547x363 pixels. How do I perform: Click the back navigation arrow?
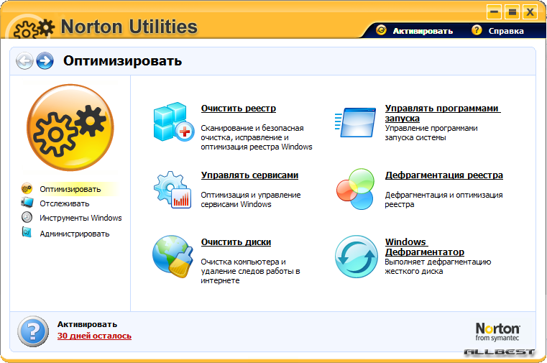(x=24, y=61)
